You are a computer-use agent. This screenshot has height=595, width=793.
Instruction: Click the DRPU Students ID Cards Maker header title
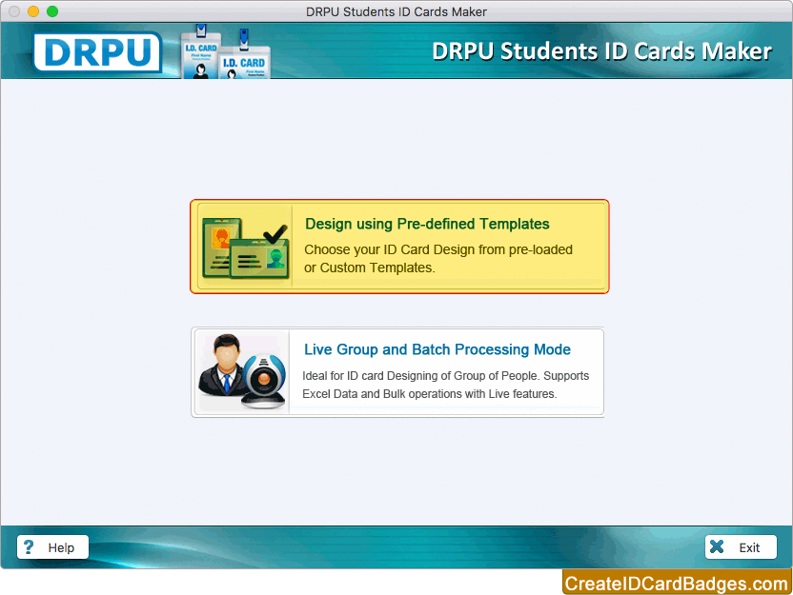point(601,51)
